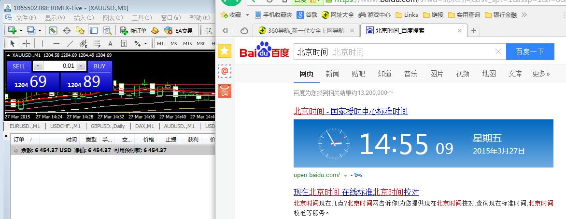This screenshot has height=219, width=566.
Task: Expand the profiles dropdown arrow
Action: pyautogui.click(x=40, y=31)
